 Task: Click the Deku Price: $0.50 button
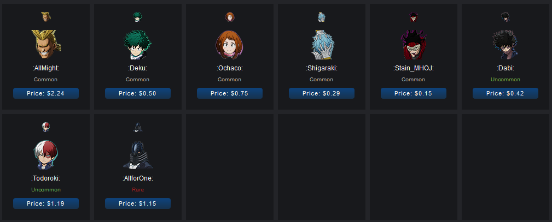(138, 93)
